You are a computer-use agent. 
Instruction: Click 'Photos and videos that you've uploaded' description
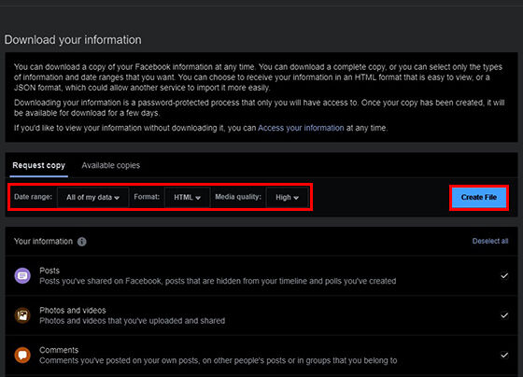pyautogui.click(x=132, y=321)
